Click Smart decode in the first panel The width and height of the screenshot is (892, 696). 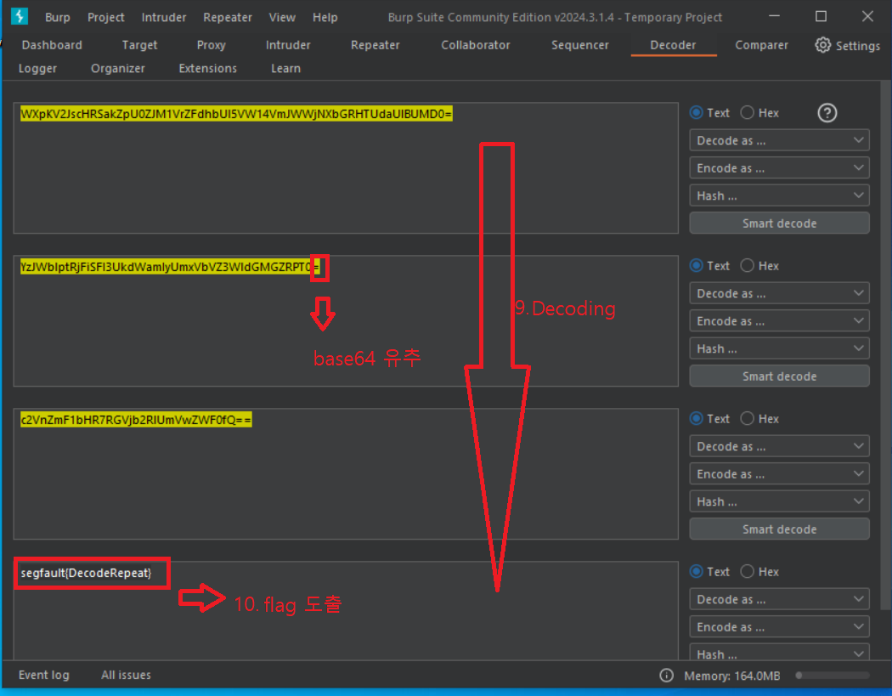coord(779,224)
